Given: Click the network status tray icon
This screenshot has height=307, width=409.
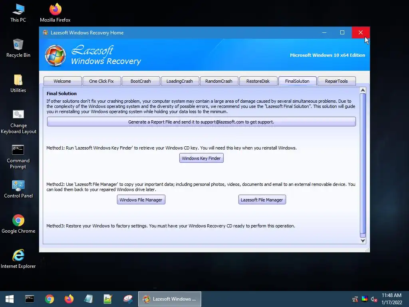Looking at the screenshot, I should point(355,299).
